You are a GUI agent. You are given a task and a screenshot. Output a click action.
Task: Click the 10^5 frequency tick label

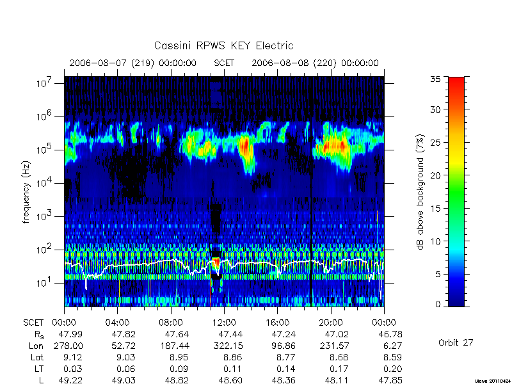(45, 150)
